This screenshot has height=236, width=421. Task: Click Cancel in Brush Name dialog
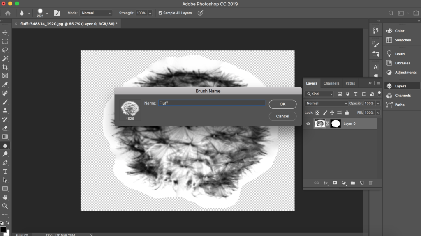click(x=282, y=116)
